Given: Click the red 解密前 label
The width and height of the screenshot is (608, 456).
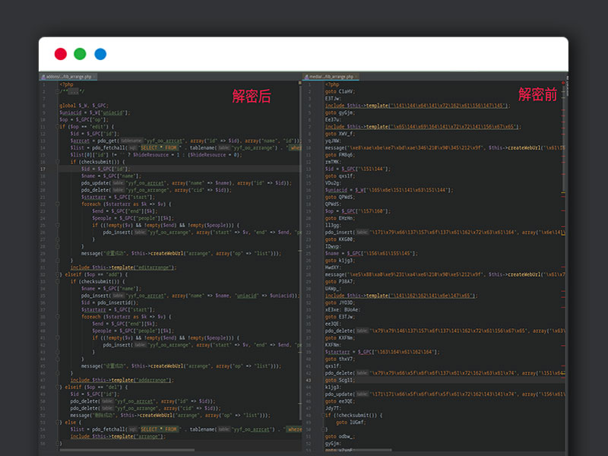Looking at the screenshot, I should tap(537, 94).
